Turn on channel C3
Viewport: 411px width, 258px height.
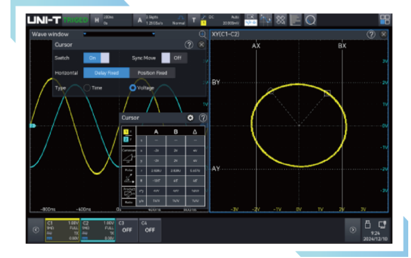126,229
